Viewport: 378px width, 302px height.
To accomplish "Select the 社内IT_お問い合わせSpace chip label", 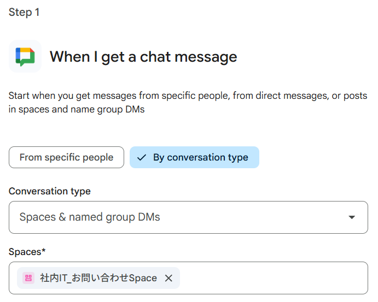I will (x=98, y=278).
